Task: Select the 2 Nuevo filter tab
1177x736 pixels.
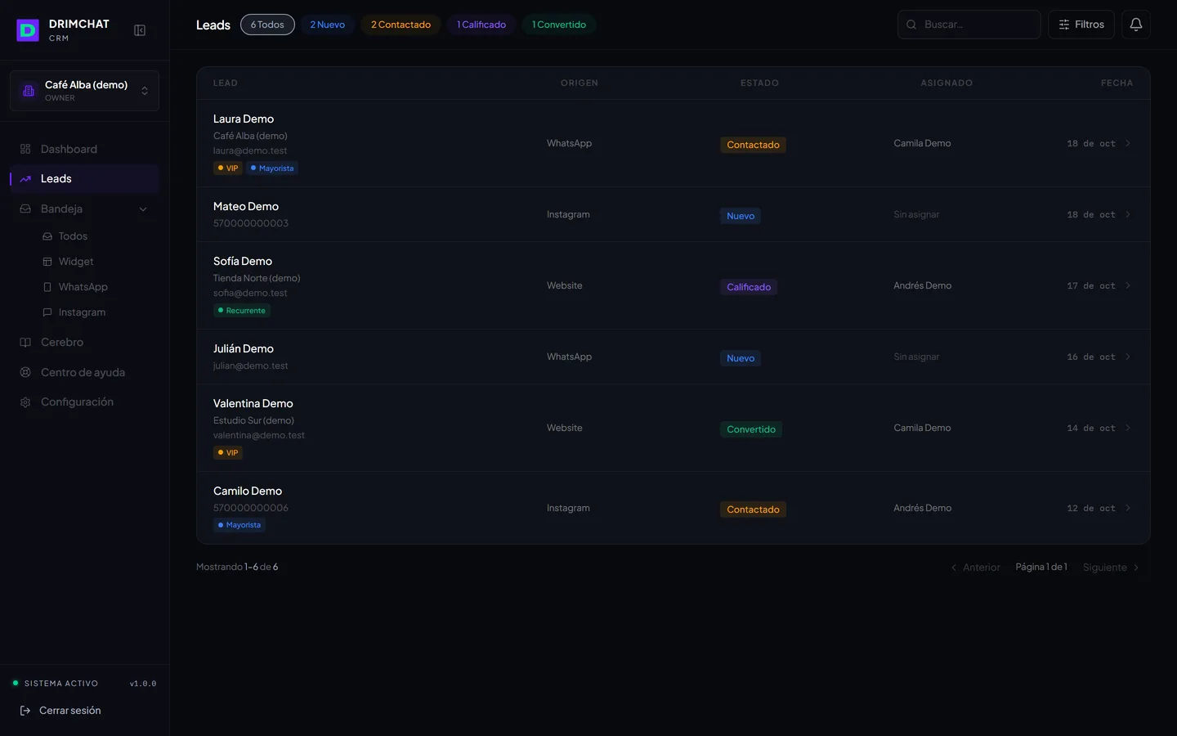Action: point(327,25)
